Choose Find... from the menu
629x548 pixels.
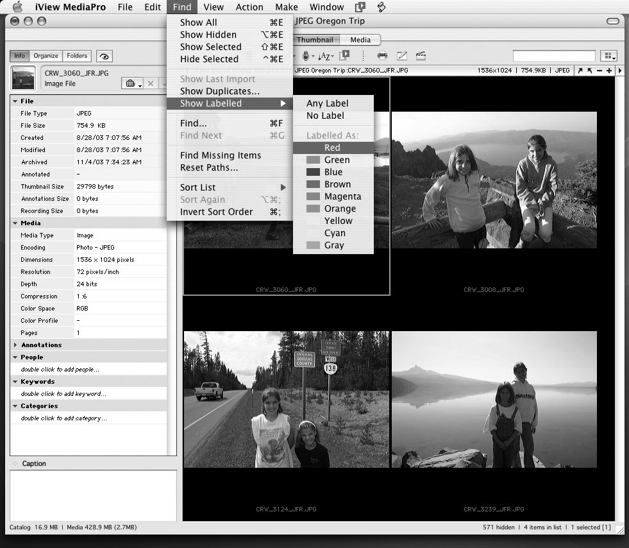(x=230, y=123)
